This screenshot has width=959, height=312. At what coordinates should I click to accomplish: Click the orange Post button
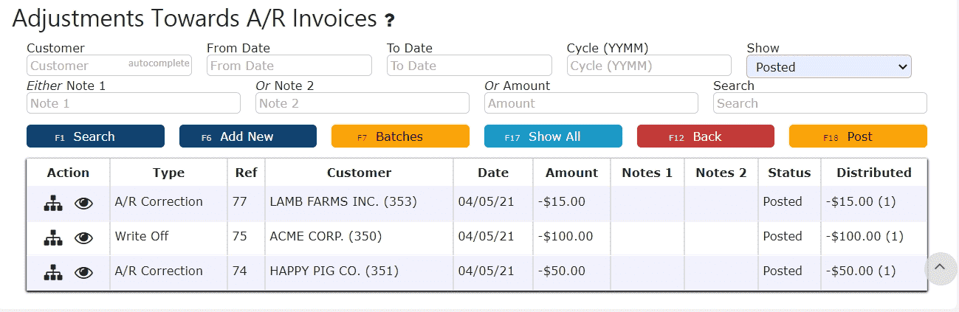click(858, 136)
